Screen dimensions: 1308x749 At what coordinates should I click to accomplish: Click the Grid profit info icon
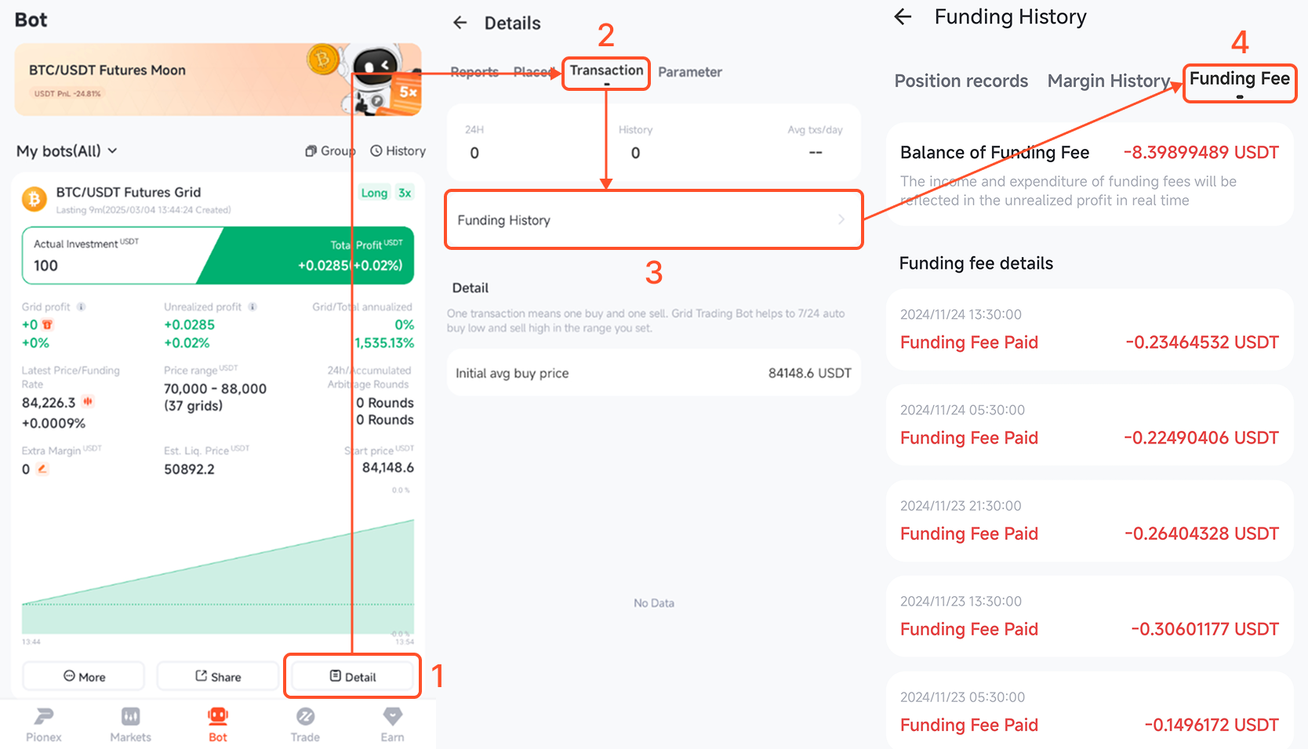[81, 307]
